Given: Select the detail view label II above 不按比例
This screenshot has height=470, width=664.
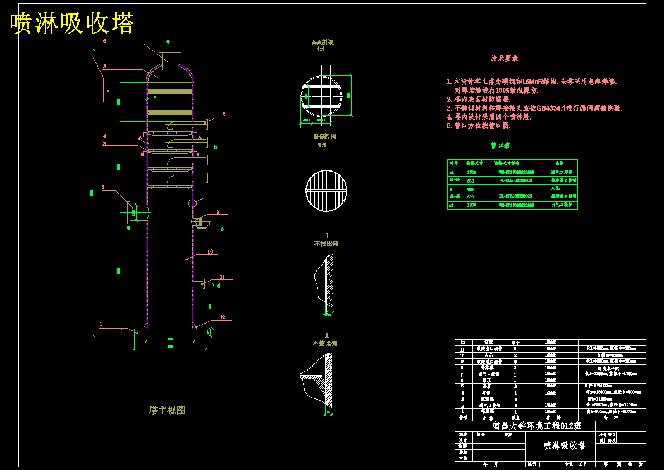Looking at the screenshot, I should [x=327, y=335].
